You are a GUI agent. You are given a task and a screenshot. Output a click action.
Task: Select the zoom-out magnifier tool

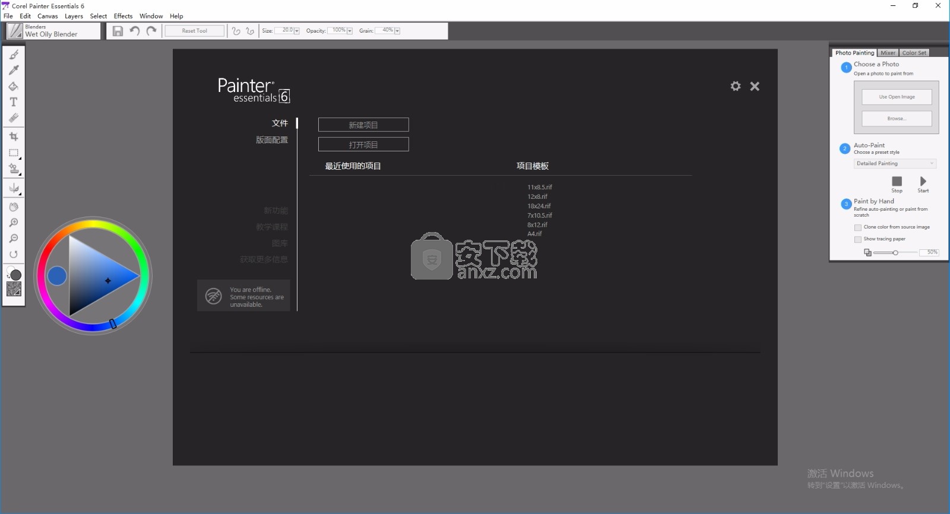tap(14, 238)
